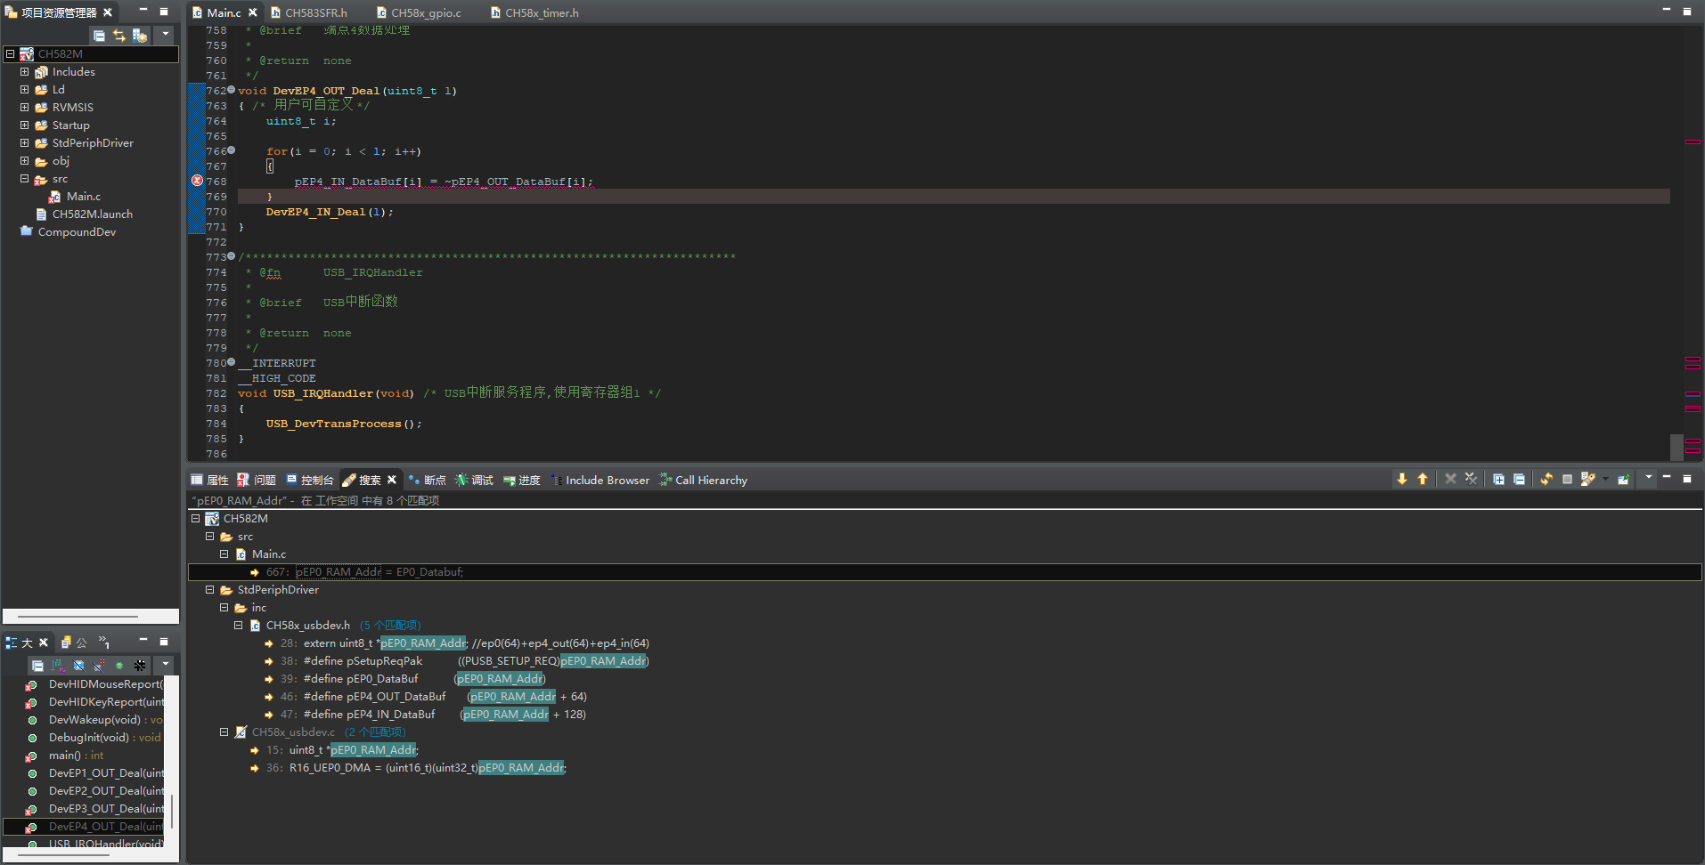Collapse CH58x_usbdev.h search results
Image resolution: width=1705 pixels, height=865 pixels.
[x=238, y=626]
